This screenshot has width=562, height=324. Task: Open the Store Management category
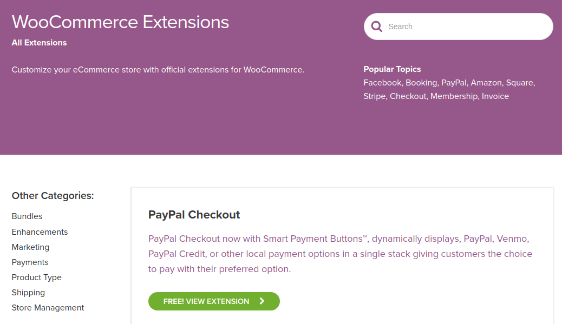click(x=48, y=307)
